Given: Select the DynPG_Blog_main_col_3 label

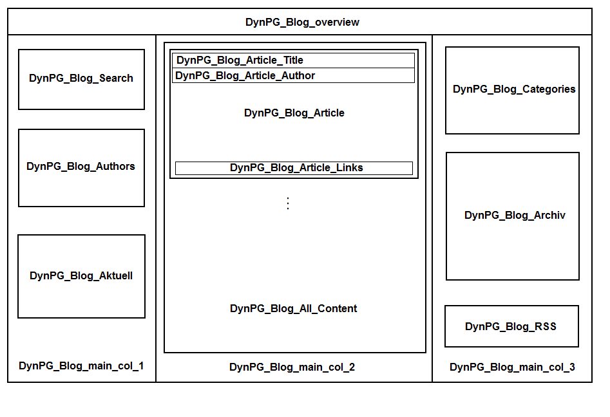Looking at the screenshot, I should (512, 367).
